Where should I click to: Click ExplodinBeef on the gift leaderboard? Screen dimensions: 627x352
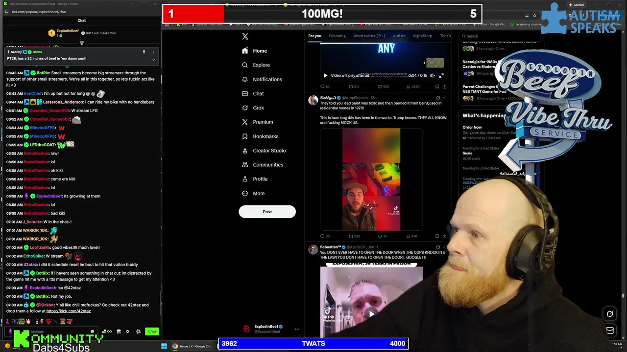[67, 31]
